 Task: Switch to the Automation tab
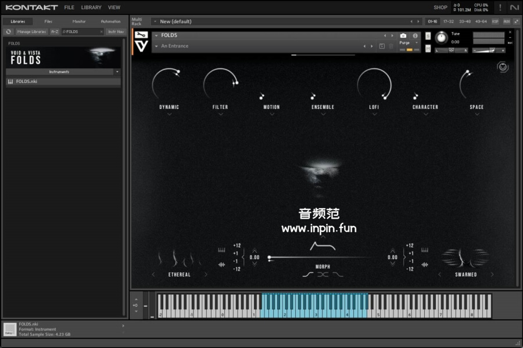110,21
